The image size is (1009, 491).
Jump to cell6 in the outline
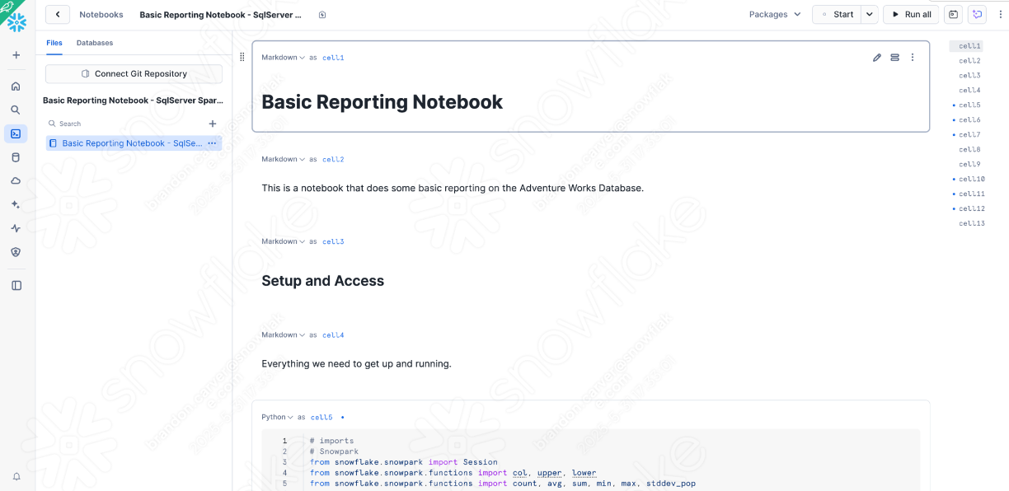969,120
